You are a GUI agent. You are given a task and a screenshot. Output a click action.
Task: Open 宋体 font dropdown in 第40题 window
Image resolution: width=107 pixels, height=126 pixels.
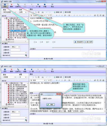point(38,80)
